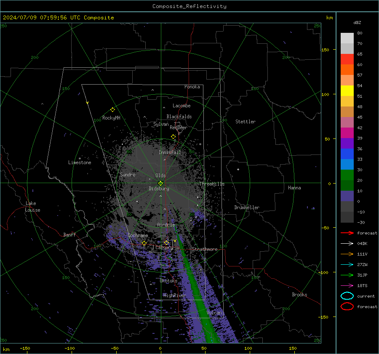
Task: Pick the cyan 27ZW arrow legend entry
Action: click(347, 265)
